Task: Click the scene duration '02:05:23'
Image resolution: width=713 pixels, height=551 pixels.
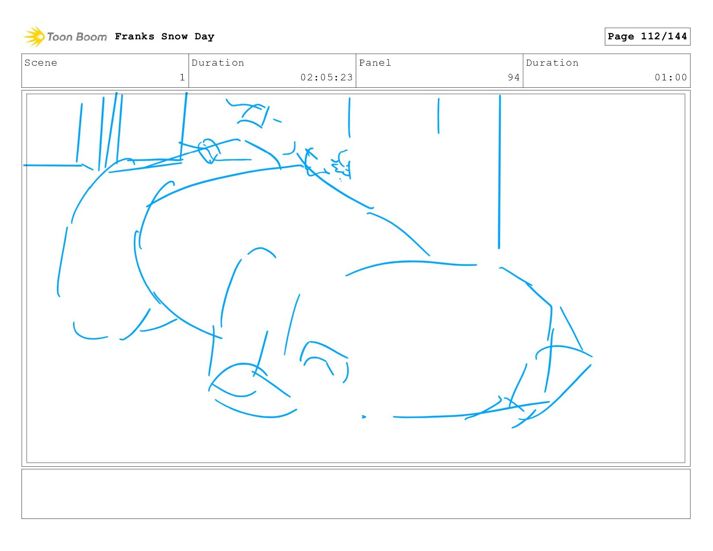Action: (x=327, y=77)
